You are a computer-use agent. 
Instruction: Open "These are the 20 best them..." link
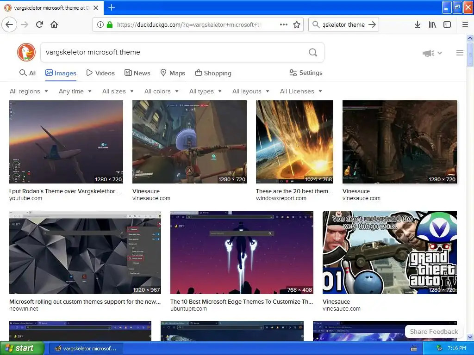tap(294, 191)
